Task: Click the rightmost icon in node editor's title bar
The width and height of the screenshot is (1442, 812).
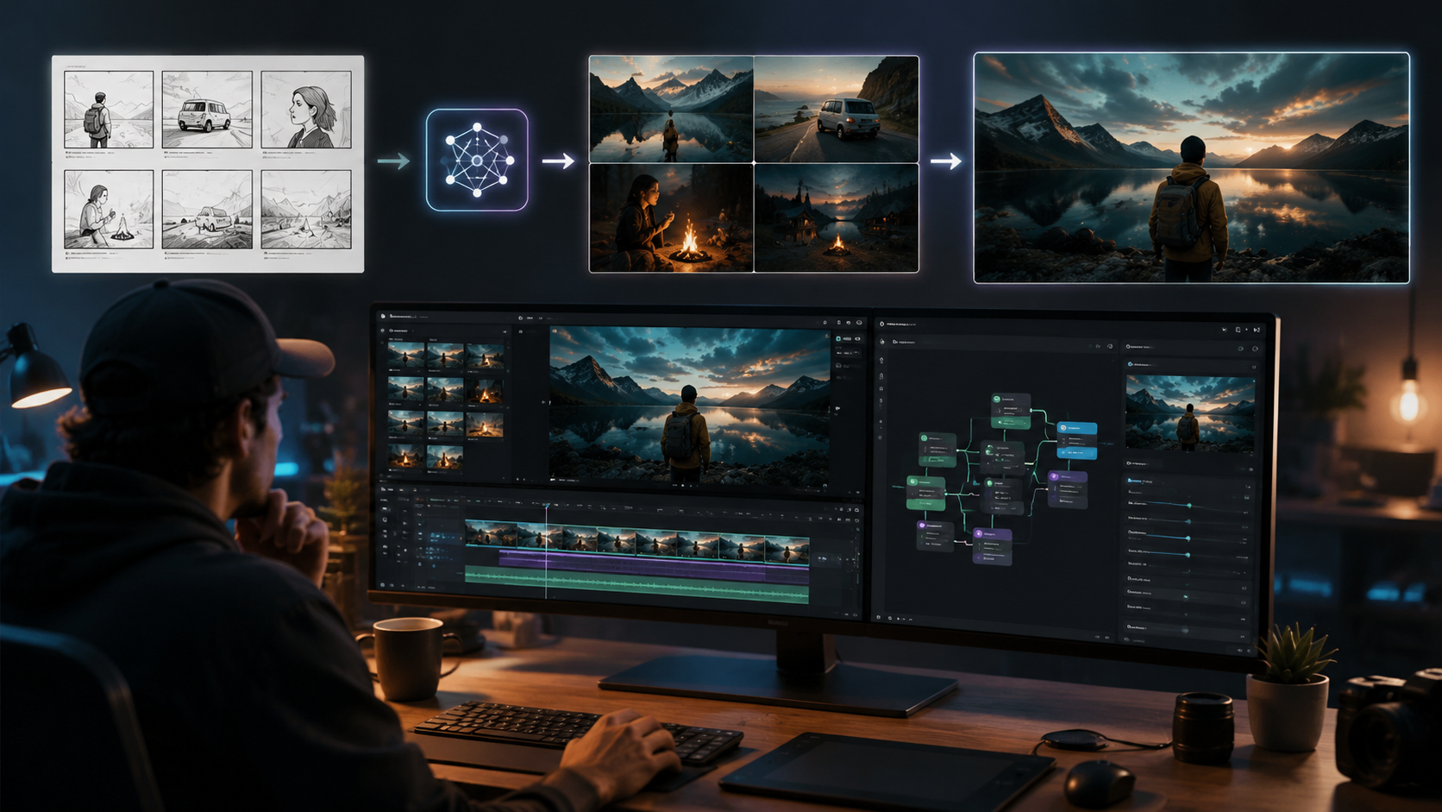Action: click(x=1257, y=330)
